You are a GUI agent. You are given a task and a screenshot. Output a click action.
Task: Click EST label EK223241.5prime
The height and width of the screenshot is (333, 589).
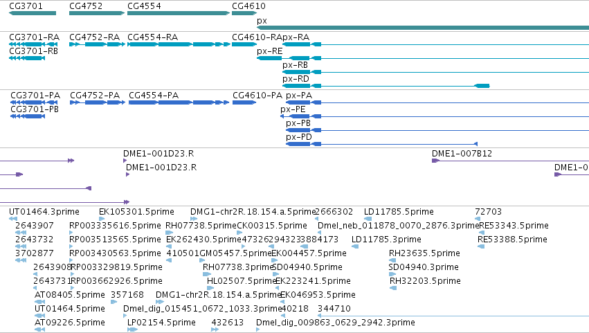[x=314, y=282]
